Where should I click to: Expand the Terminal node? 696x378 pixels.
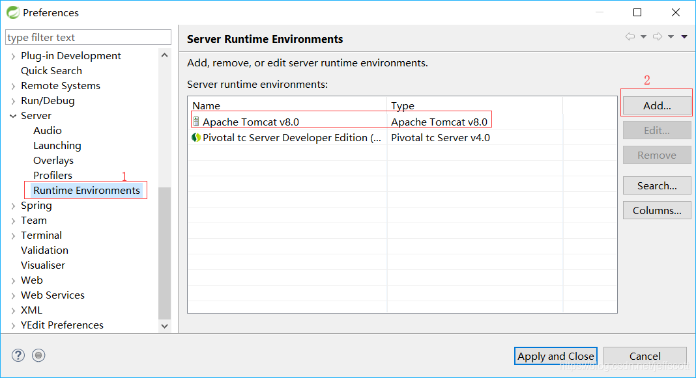tap(13, 236)
